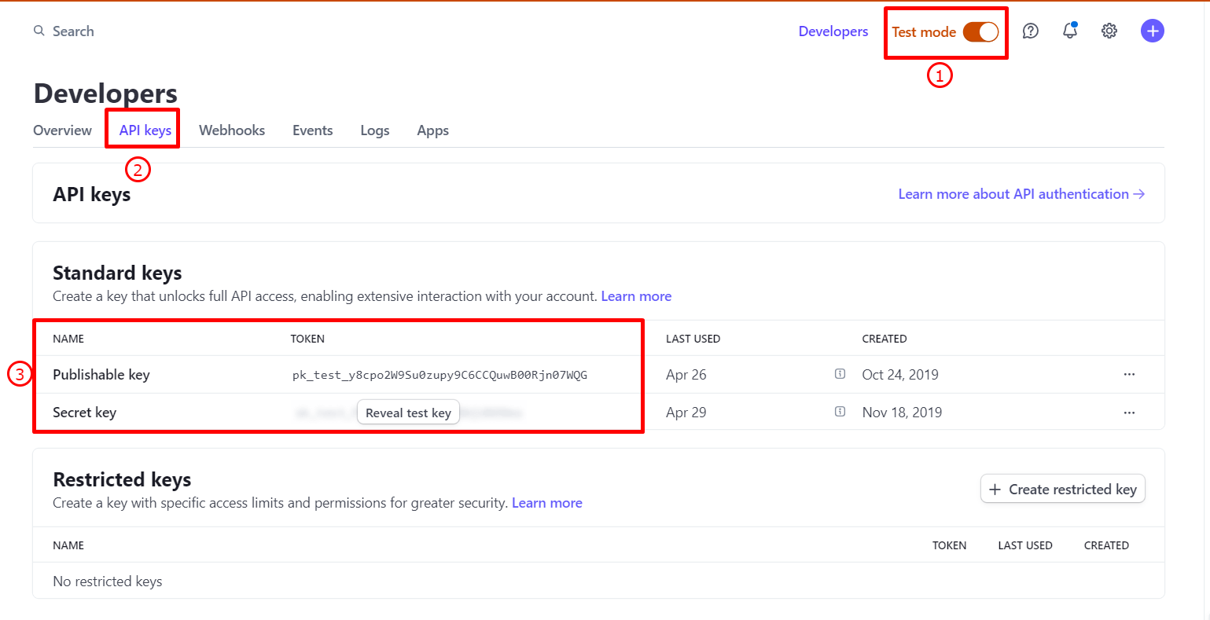Screen dimensions: 1210x620
Task: Open the Secret key overflow actions menu
Action: point(1129,412)
